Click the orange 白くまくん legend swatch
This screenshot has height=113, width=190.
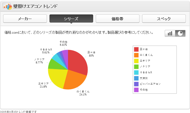click(136, 55)
